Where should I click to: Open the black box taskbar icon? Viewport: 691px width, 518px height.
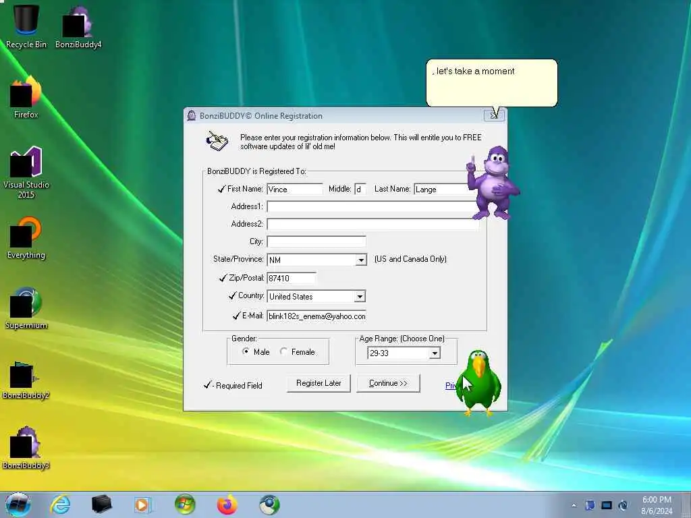[101, 505]
